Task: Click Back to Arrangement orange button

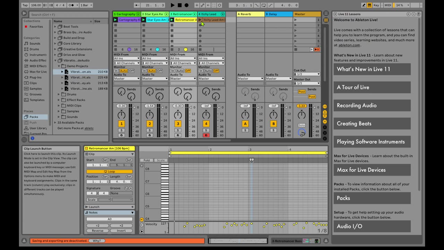Action: (x=317, y=49)
